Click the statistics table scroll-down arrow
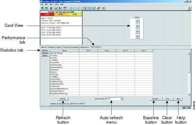 point(189,94)
